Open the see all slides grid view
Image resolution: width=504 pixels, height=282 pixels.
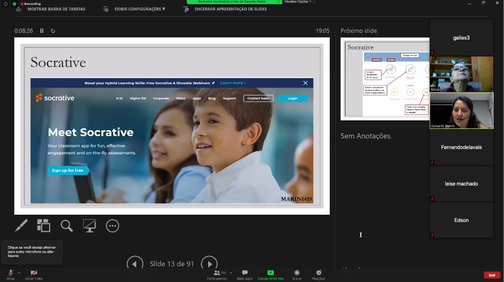(44, 226)
